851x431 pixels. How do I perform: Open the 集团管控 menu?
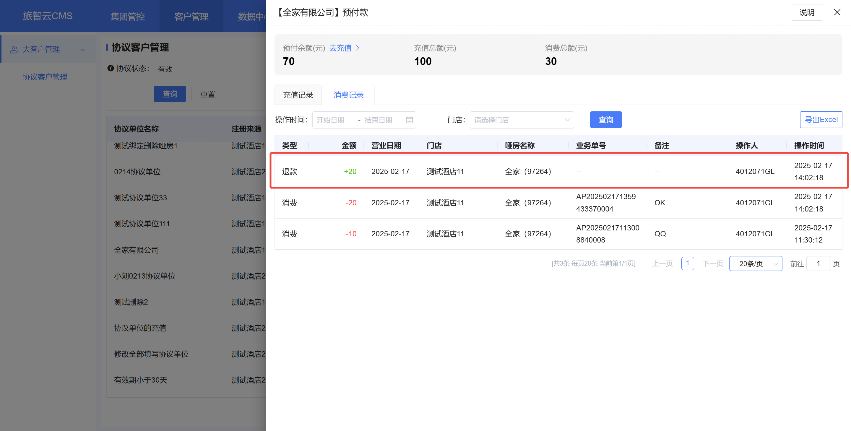coord(128,16)
